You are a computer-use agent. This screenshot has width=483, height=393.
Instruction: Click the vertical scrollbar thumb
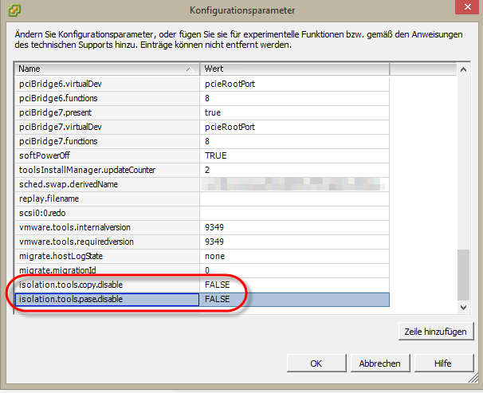click(x=463, y=275)
